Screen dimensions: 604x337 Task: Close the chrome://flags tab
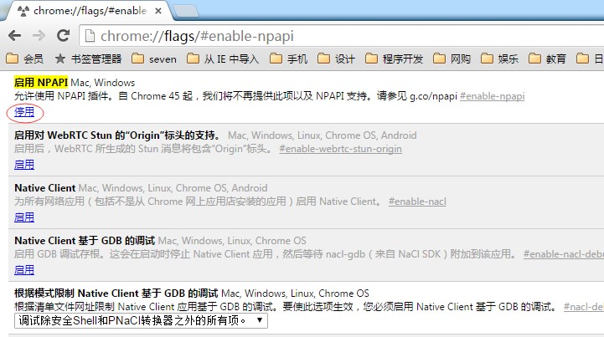[158, 11]
